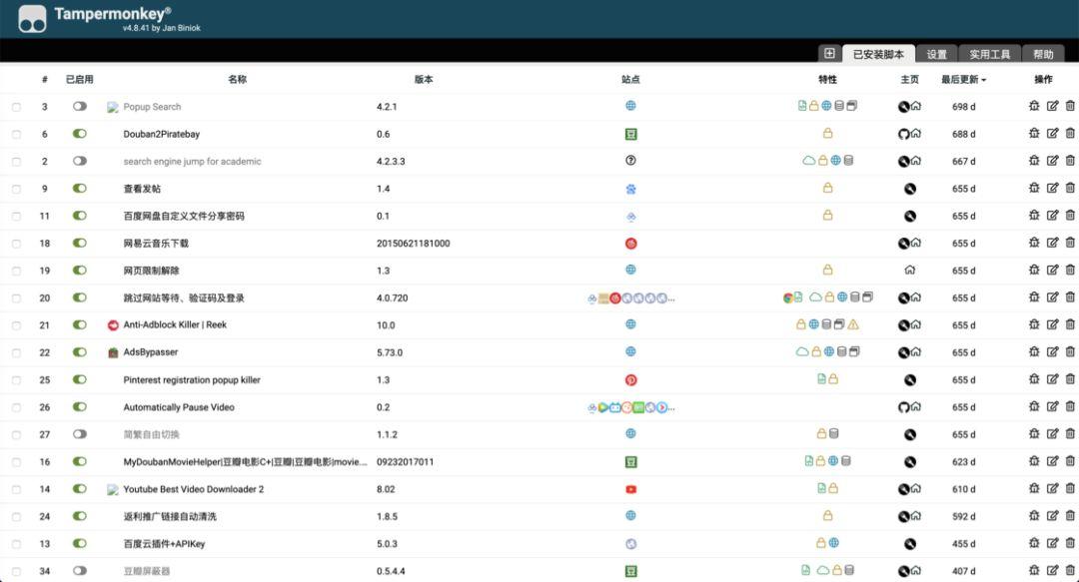Open the AdsBypasser script name

pos(151,352)
